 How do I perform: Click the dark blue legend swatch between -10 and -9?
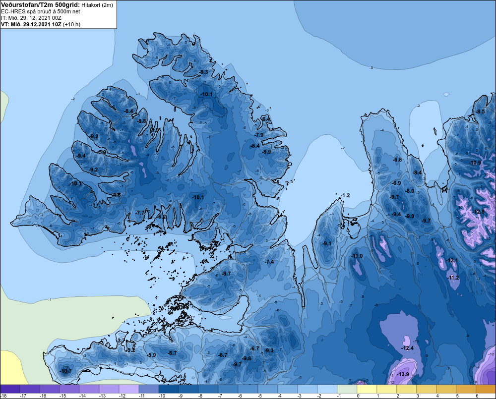pos(168,389)
